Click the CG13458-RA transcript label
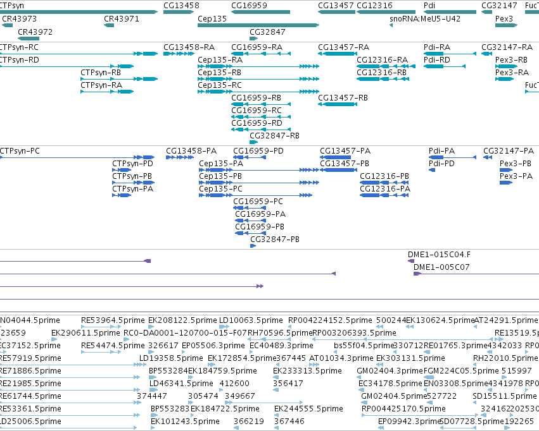Screen dimensions: 539x431 (189, 47)
